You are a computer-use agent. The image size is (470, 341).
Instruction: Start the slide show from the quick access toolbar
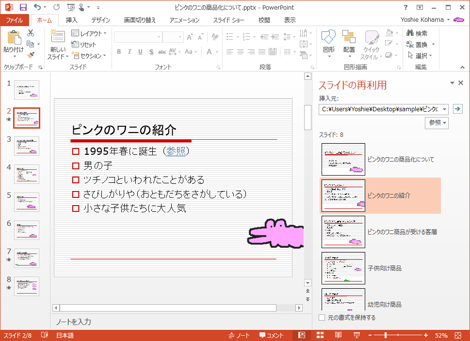coord(71,7)
